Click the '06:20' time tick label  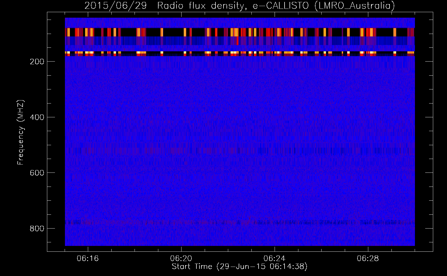tap(181, 259)
